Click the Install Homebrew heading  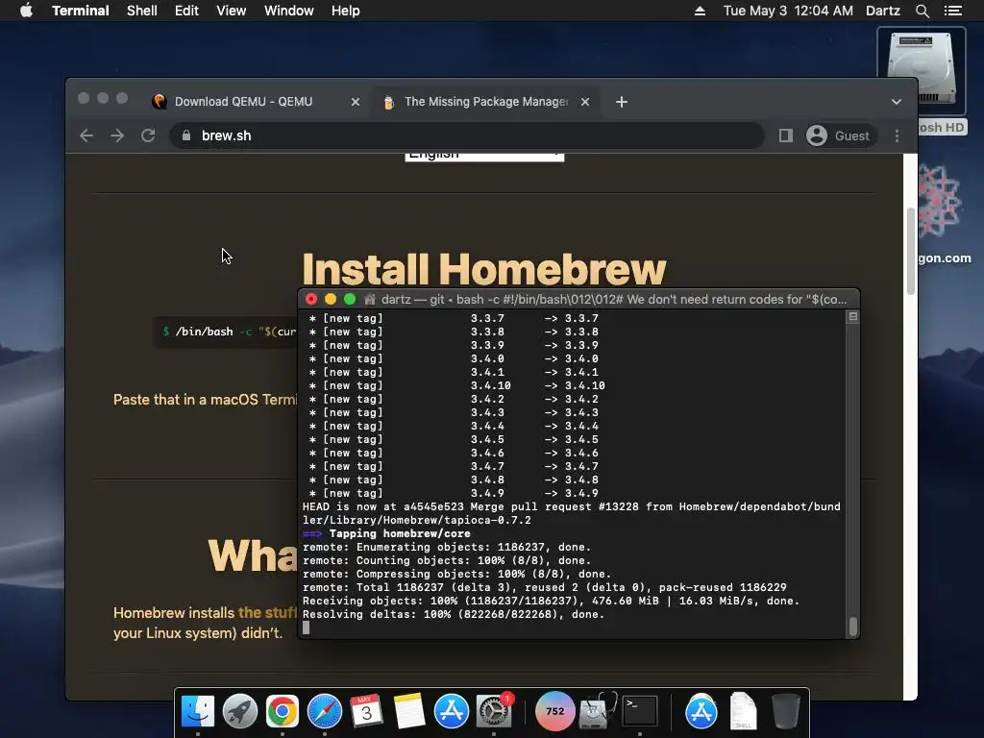pyautogui.click(x=484, y=269)
